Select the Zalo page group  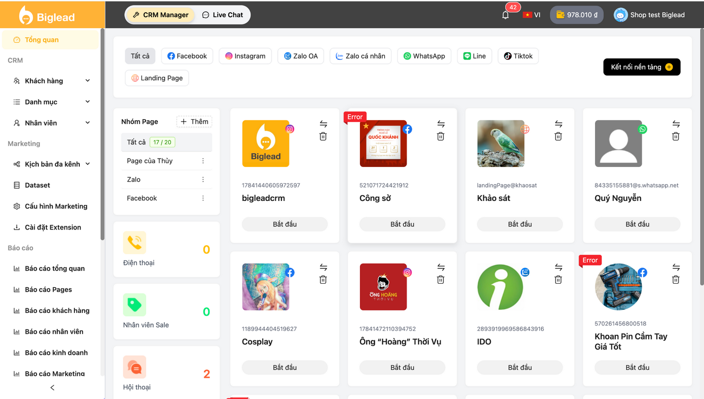pyautogui.click(x=134, y=180)
